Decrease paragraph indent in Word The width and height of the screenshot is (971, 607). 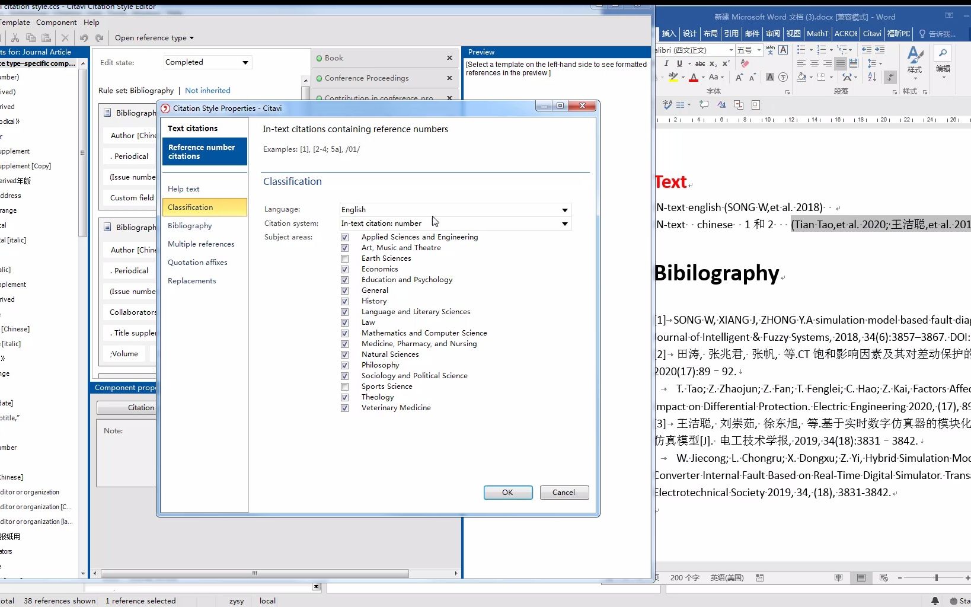(866, 50)
